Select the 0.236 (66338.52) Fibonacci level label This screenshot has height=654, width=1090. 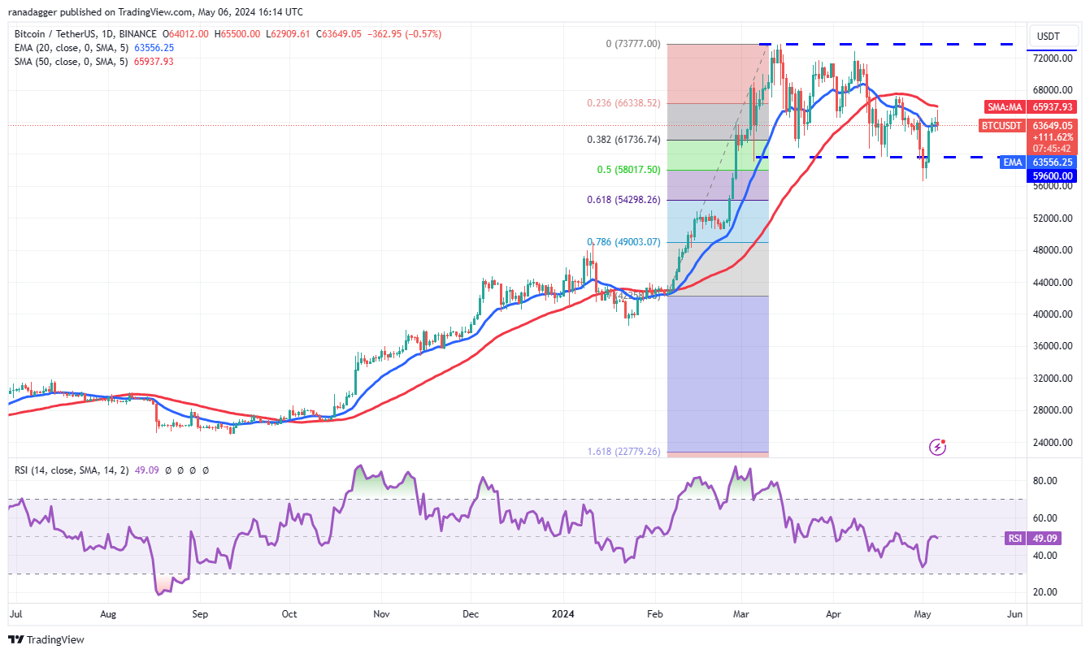[623, 103]
